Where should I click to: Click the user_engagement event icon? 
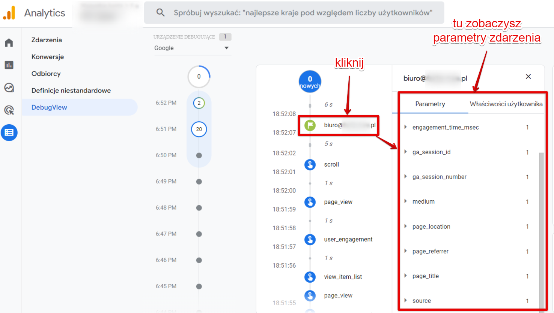point(310,239)
